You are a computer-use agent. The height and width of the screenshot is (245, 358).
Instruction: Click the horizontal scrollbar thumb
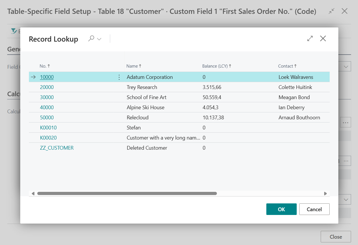[127, 194]
